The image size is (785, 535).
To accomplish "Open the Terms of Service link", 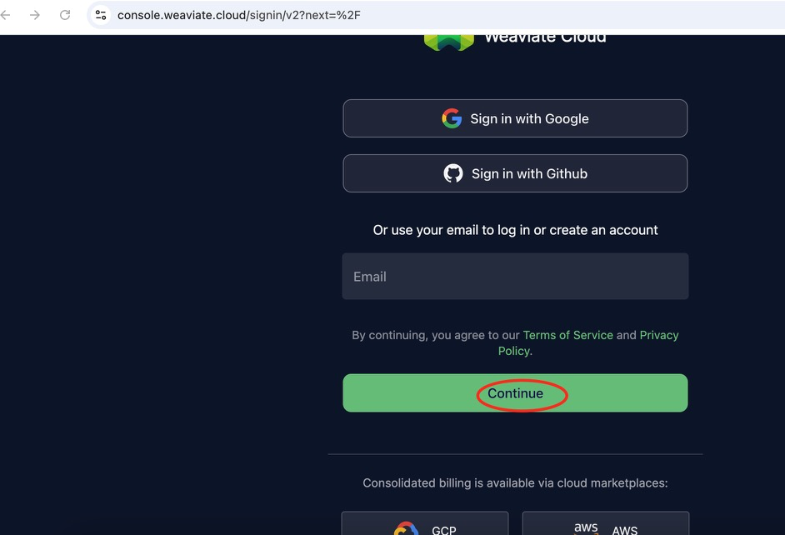I will pos(567,334).
